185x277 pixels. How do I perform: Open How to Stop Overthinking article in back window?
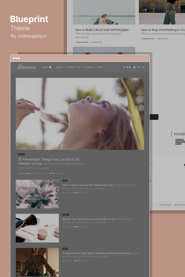pyautogui.click(x=163, y=30)
